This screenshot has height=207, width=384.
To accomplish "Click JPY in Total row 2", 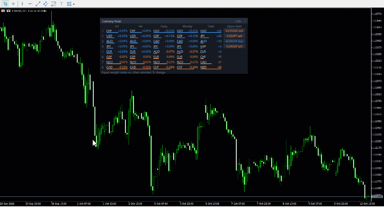I will coord(203,36).
